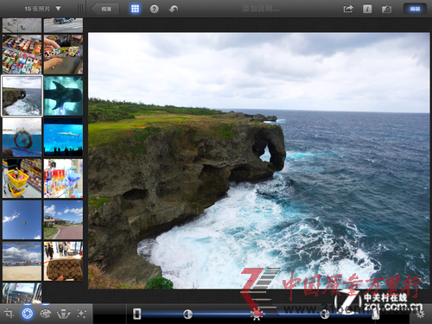Open the share arrow icon
This screenshot has width=432, height=324.
click(348, 9)
